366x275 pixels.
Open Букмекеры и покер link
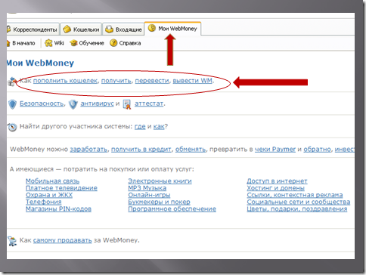point(159,202)
